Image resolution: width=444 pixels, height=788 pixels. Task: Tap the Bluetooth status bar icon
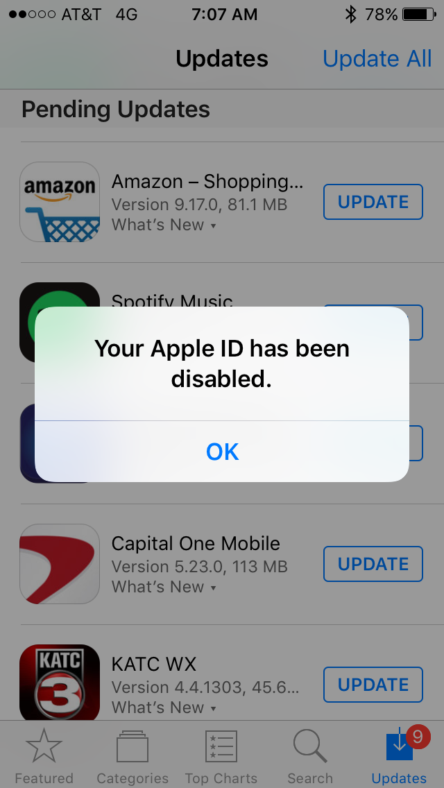[x=350, y=15]
